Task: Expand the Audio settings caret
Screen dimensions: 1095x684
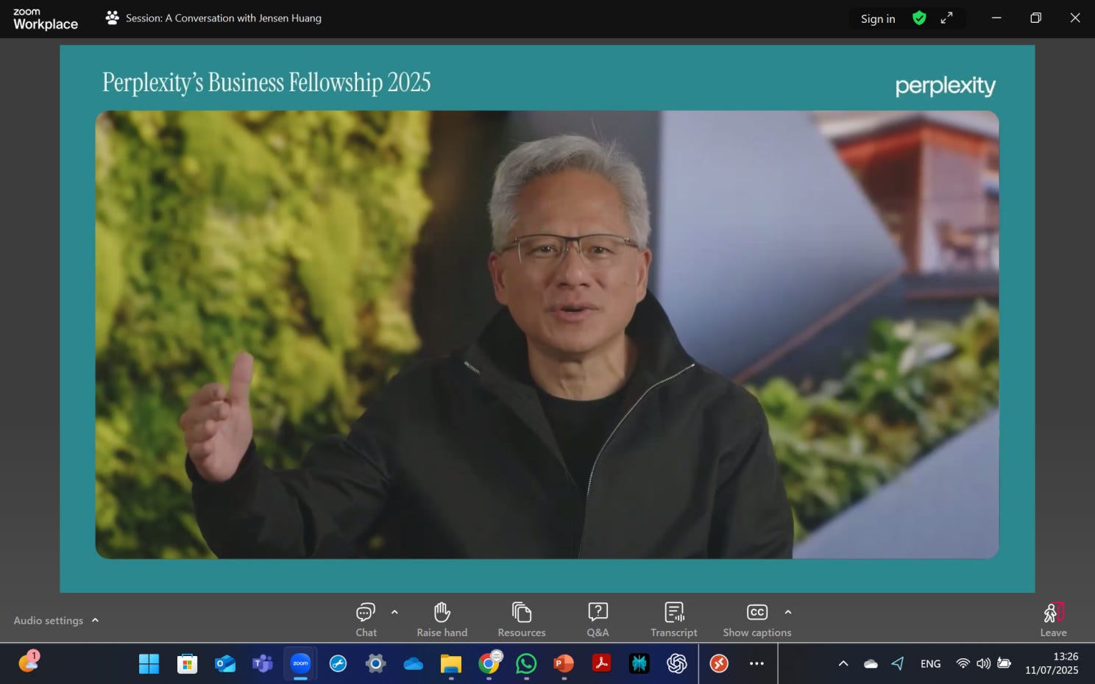Action: (95, 620)
